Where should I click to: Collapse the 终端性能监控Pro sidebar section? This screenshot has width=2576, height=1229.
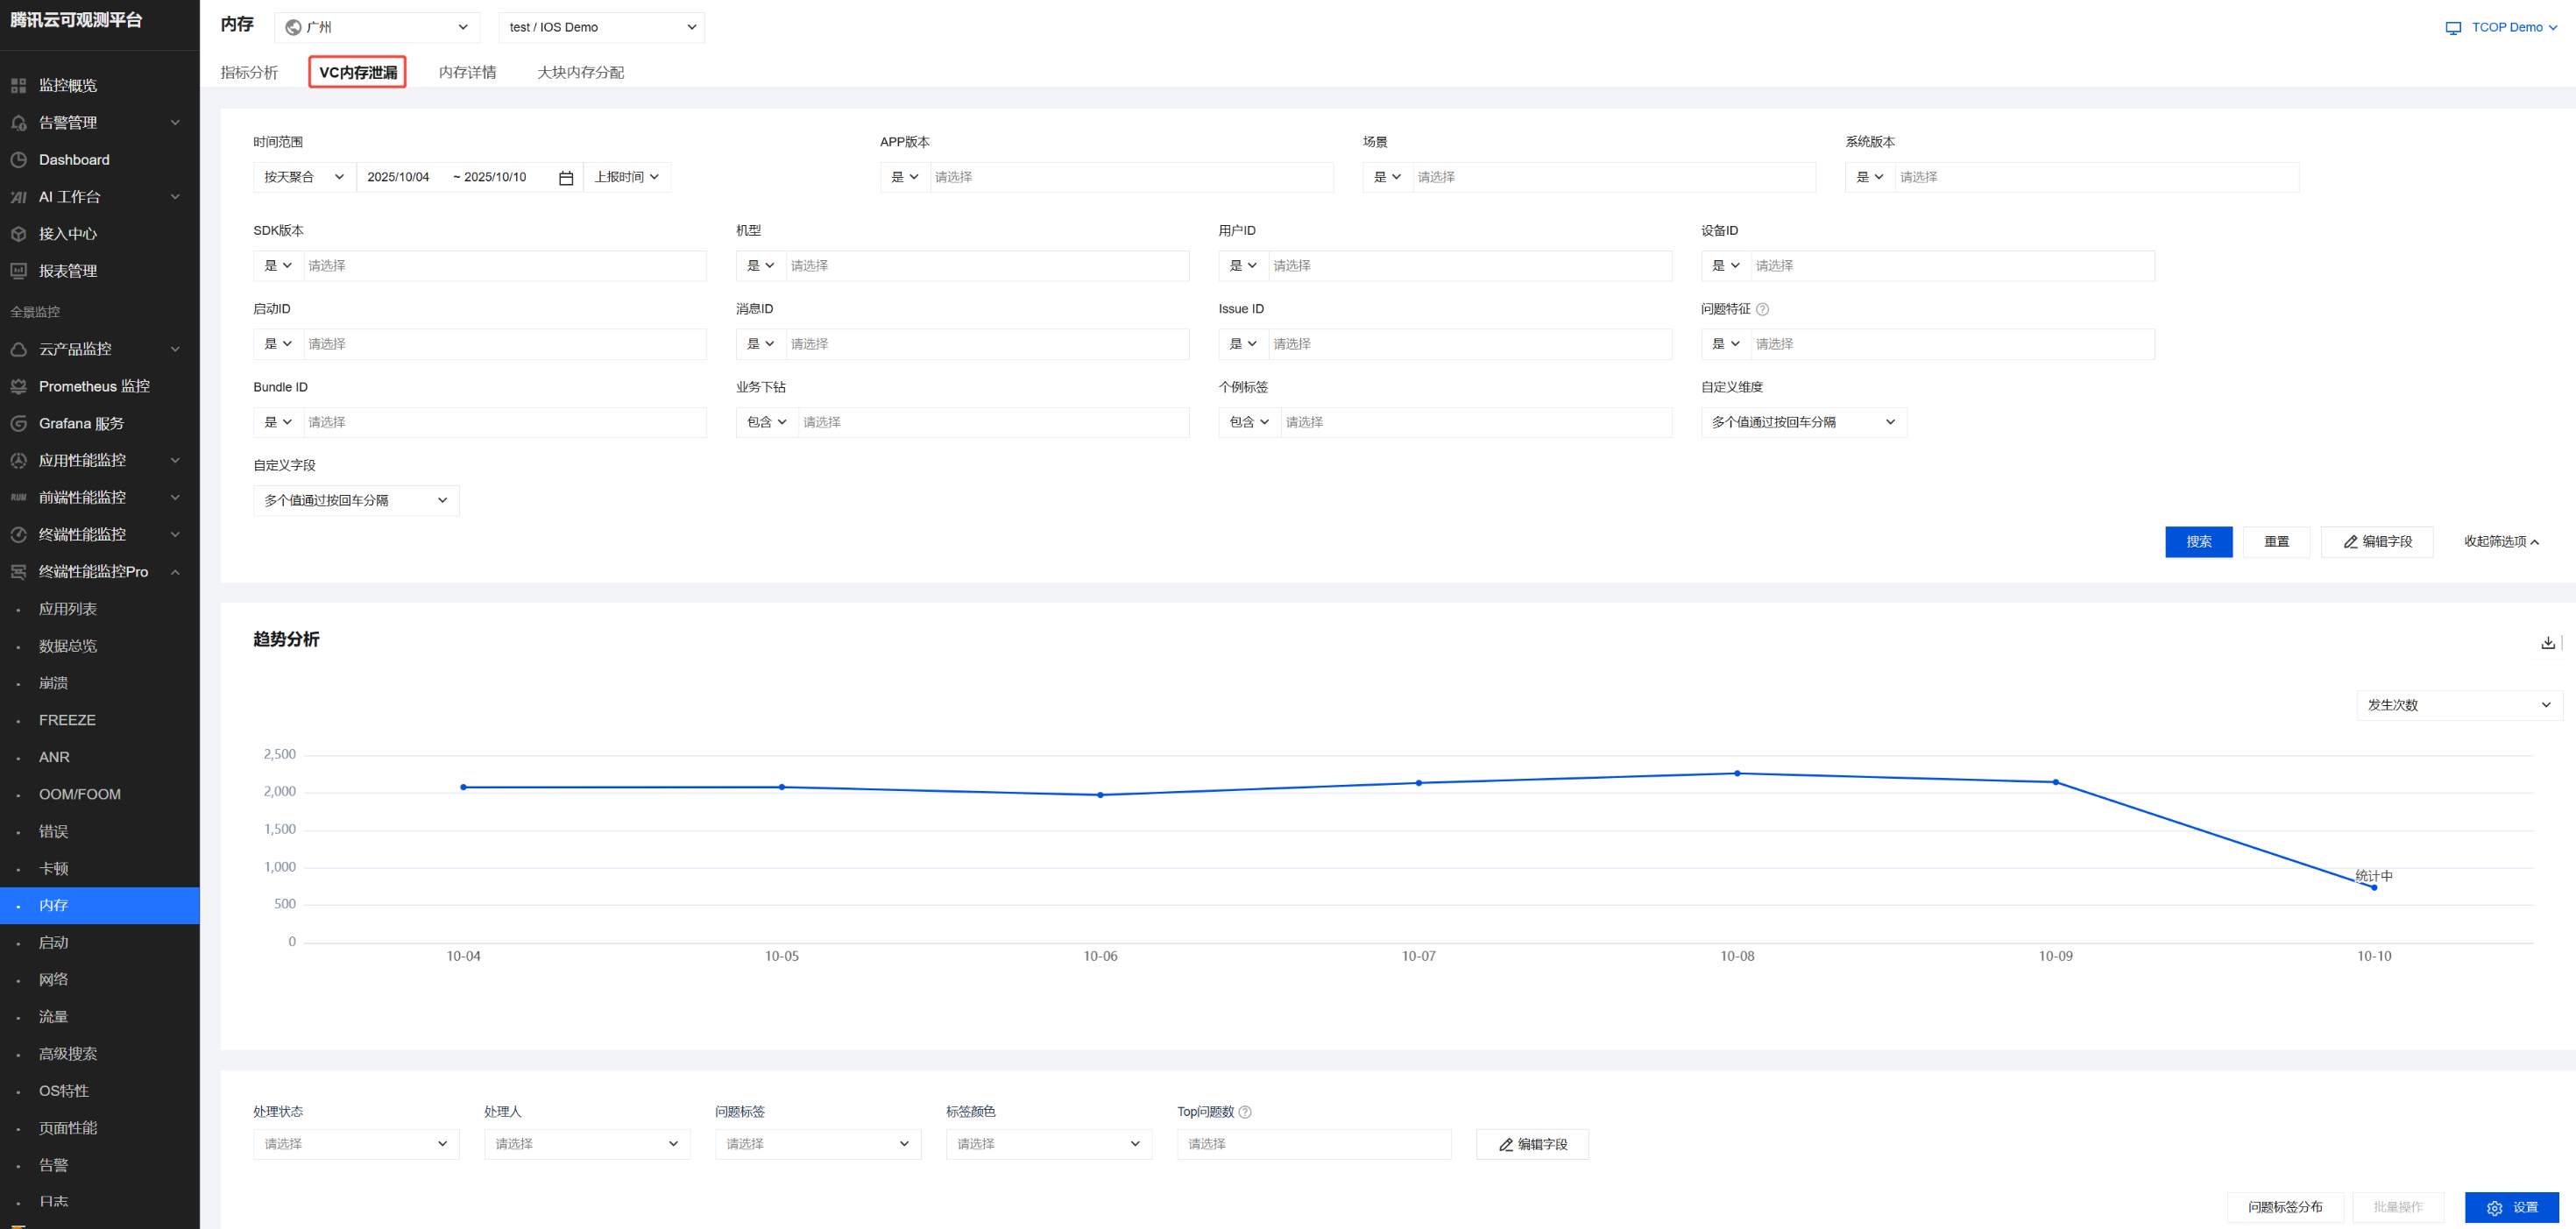pos(175,572)
